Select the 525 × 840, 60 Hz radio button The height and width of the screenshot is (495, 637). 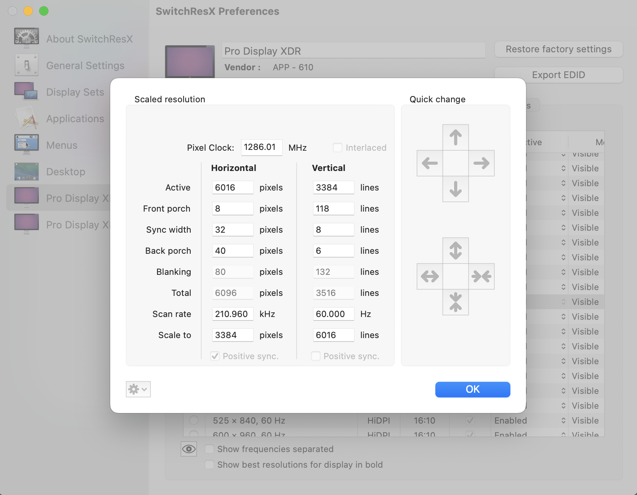tap(194, 420)
